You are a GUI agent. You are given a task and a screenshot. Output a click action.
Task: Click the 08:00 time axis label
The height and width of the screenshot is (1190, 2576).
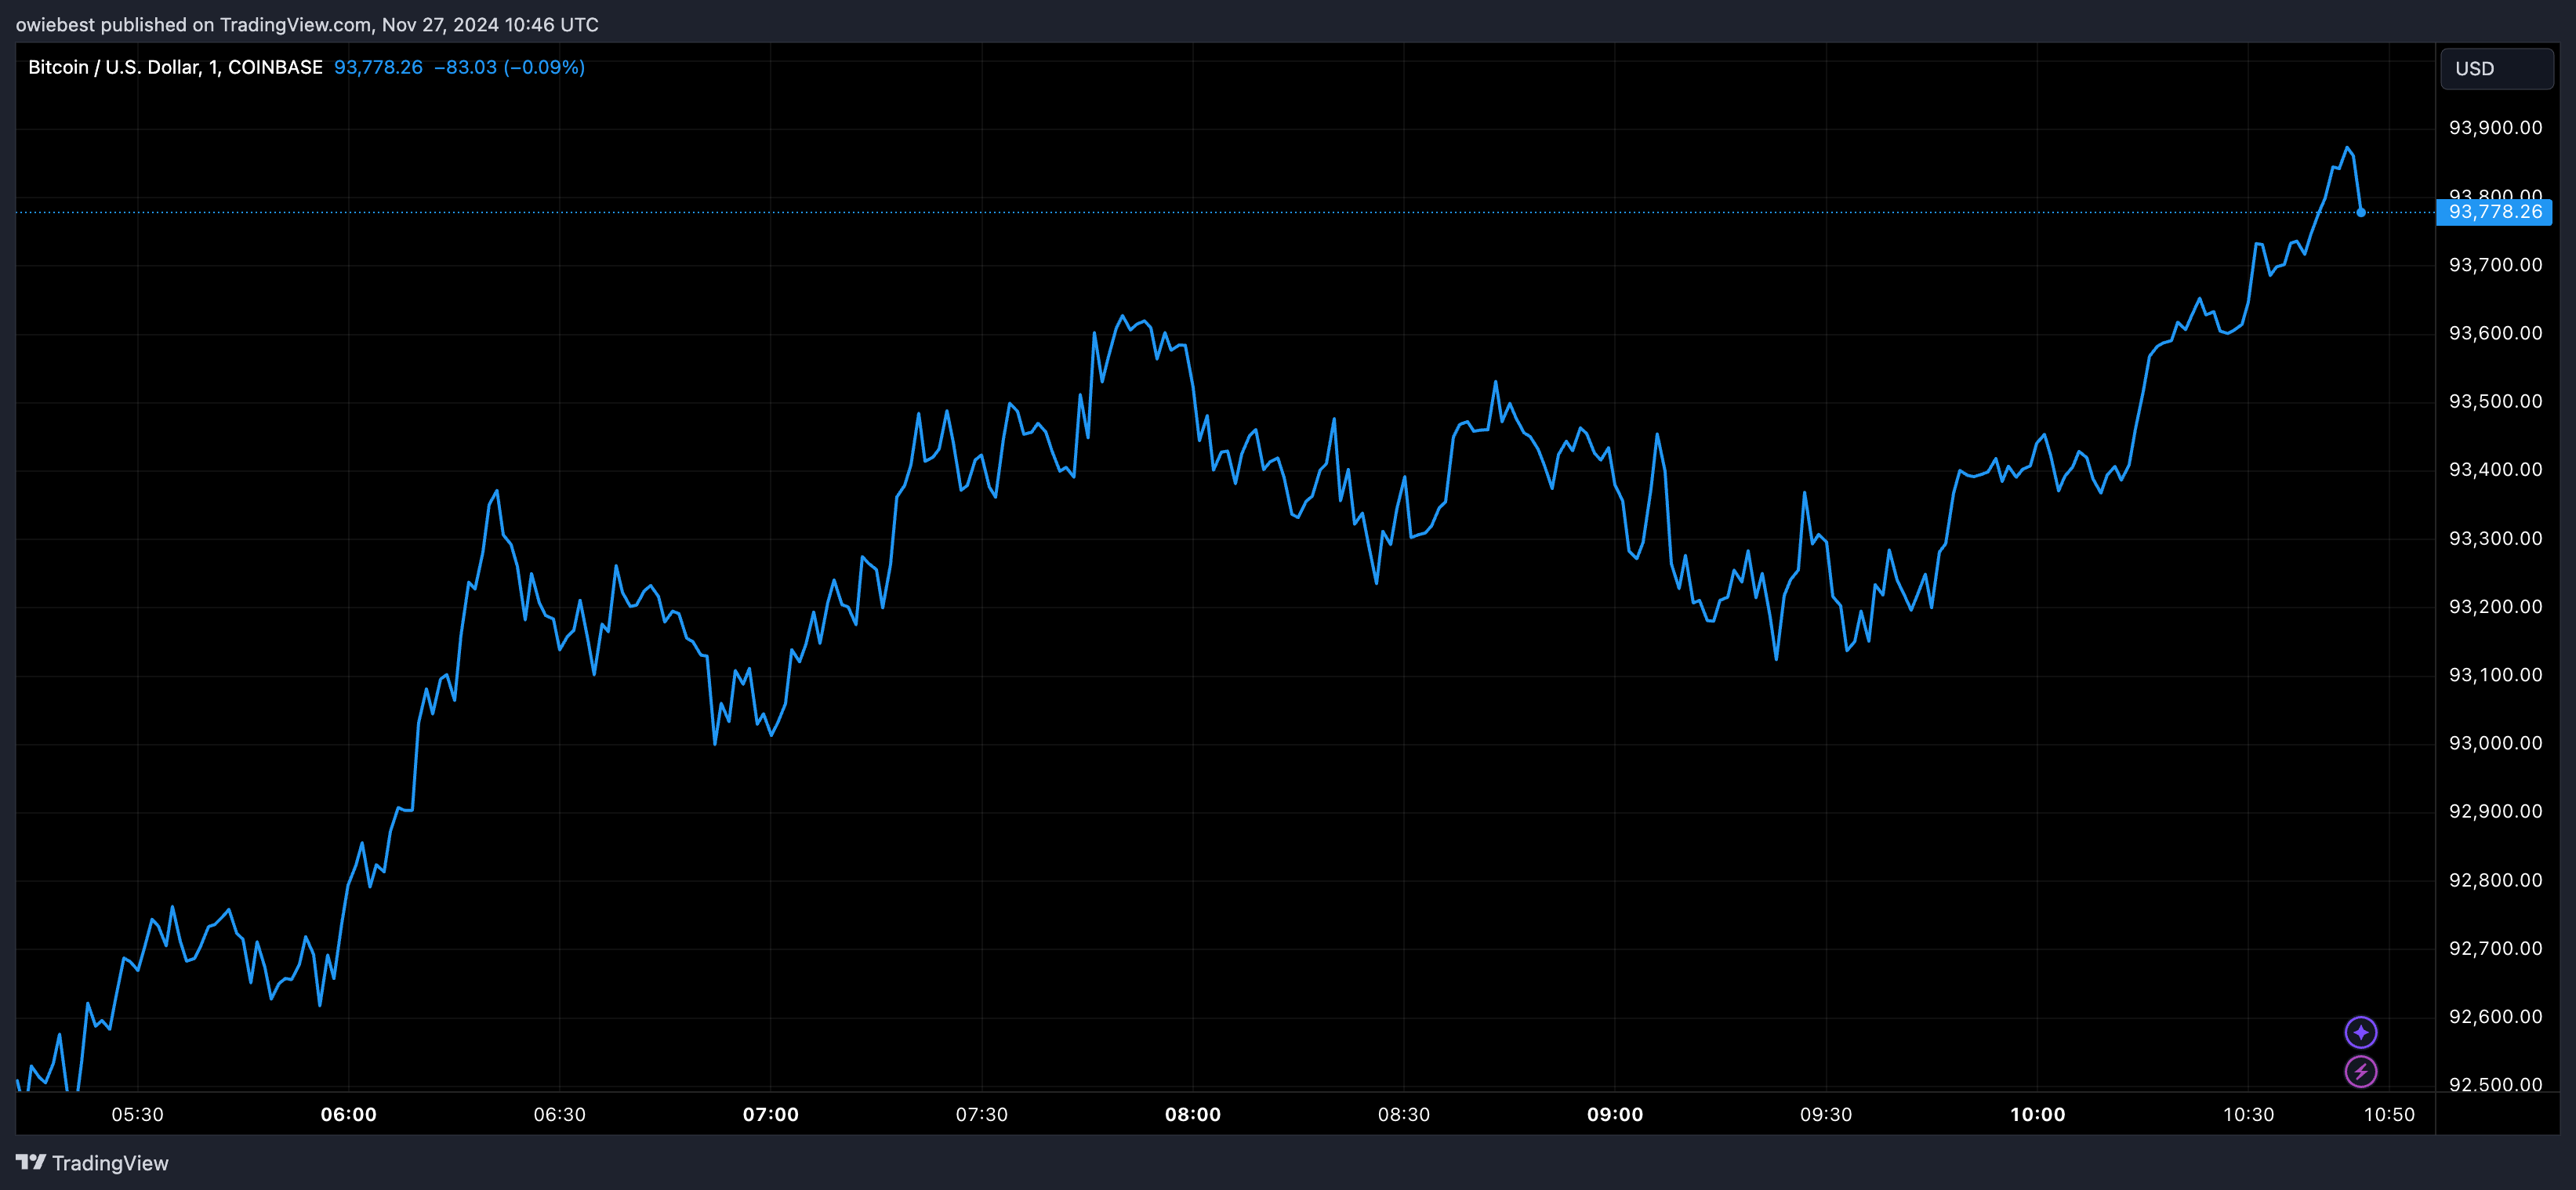1192,1114
